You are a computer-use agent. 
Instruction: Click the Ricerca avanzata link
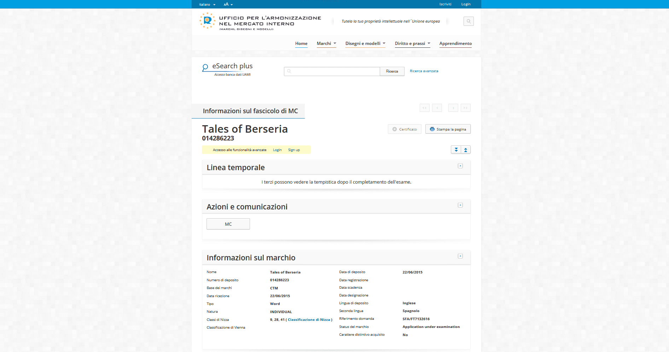click(424, 71)
